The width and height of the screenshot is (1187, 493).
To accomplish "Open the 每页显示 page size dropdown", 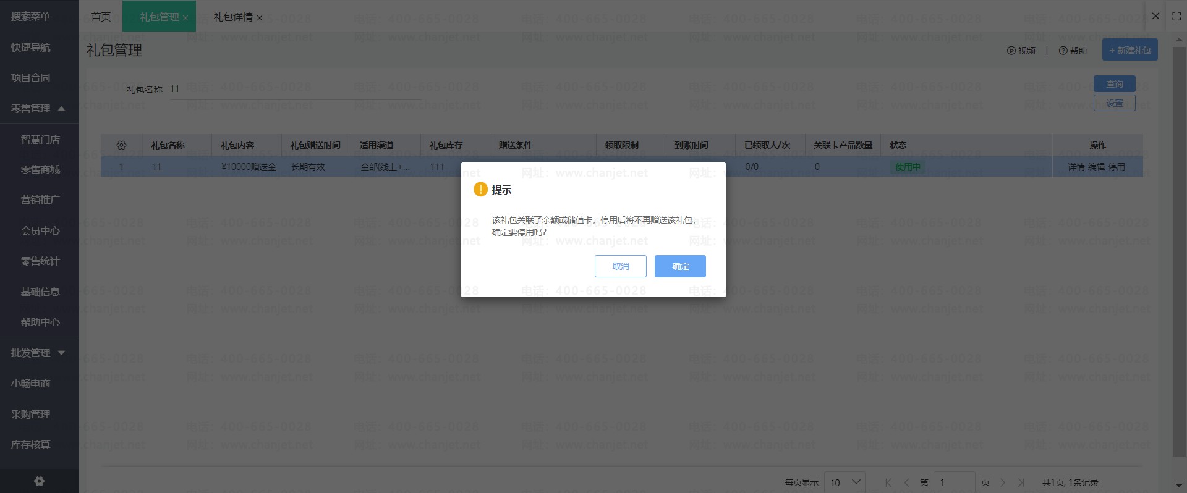I will coord(845,482).
